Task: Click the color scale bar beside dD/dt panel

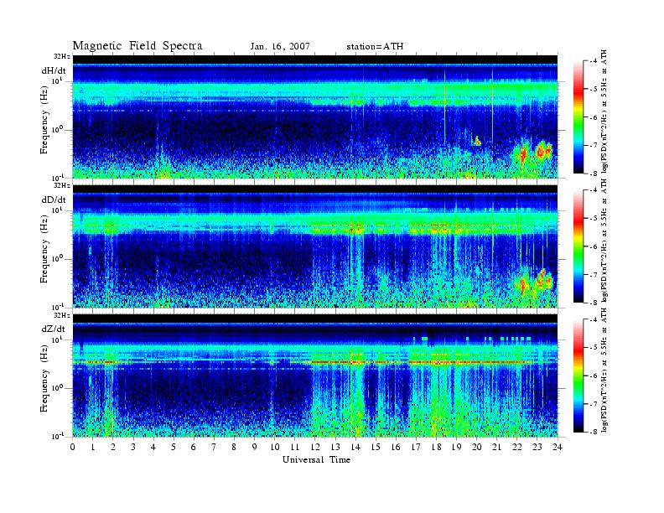Action: coord(578,246)
